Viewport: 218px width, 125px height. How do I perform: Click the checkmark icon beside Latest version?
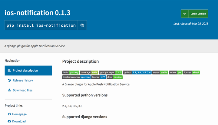184,14
